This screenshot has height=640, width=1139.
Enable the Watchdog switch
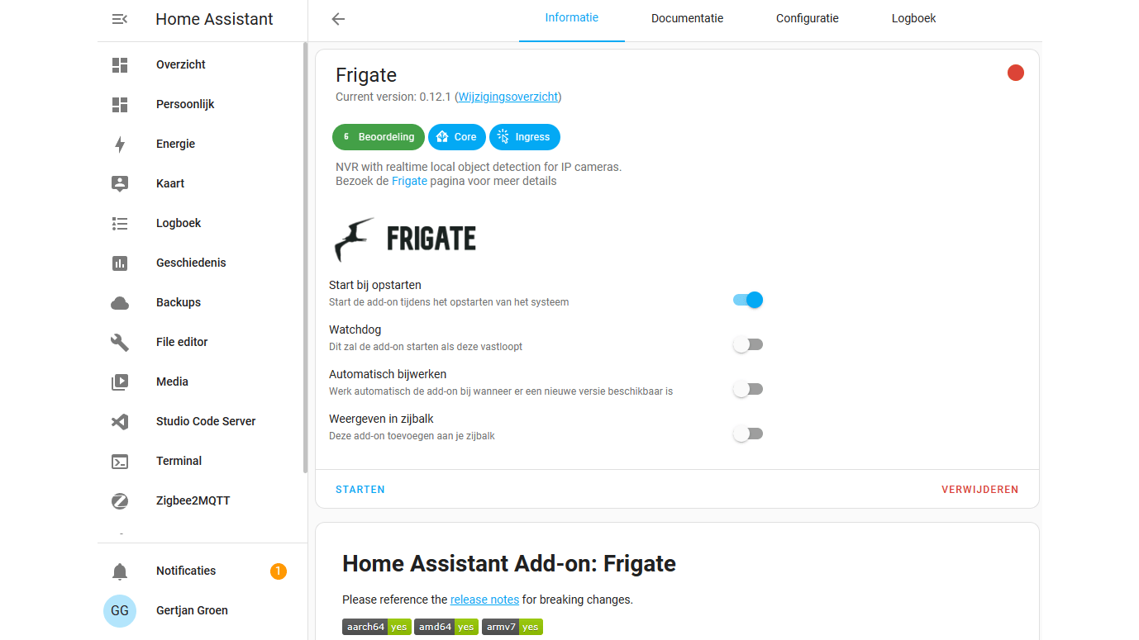748,344
